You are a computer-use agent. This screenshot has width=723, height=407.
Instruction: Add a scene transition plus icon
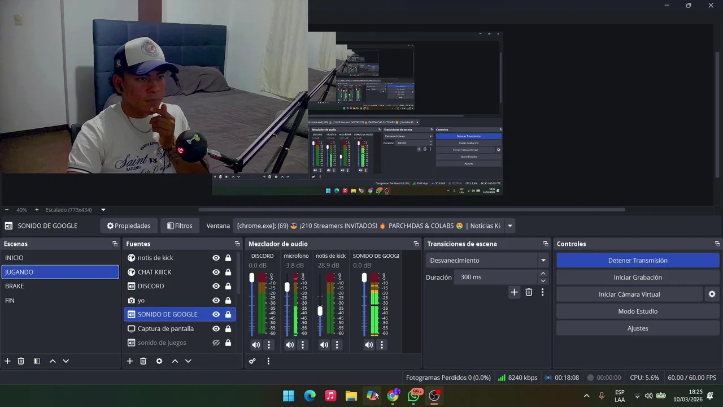(x=514, y=292)
